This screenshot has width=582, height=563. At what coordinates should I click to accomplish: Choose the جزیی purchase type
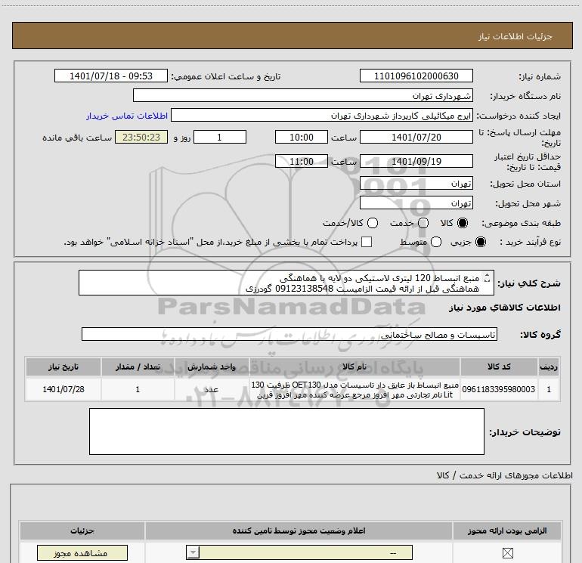coord(481,242)
